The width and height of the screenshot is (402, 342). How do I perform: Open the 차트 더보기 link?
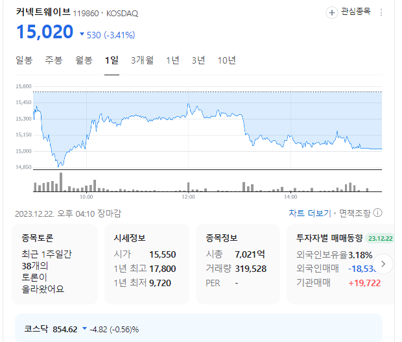(x=310, y=214)
